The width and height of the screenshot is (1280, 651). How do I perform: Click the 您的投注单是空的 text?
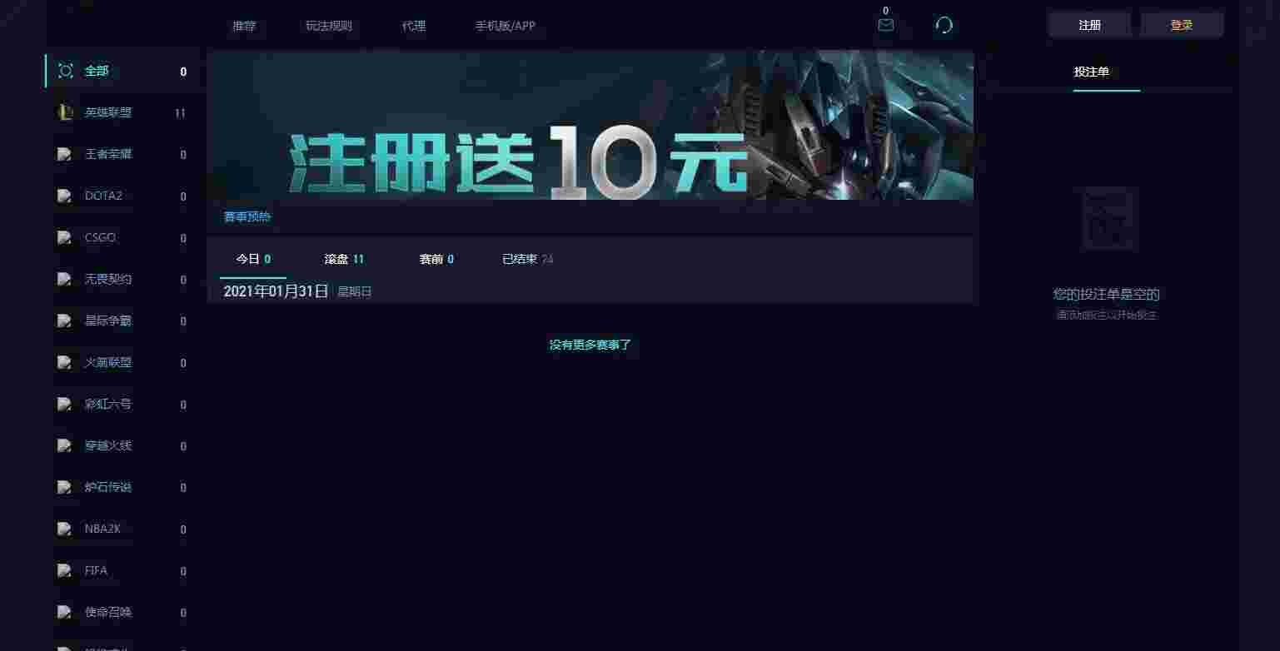tap(1107, 294)
